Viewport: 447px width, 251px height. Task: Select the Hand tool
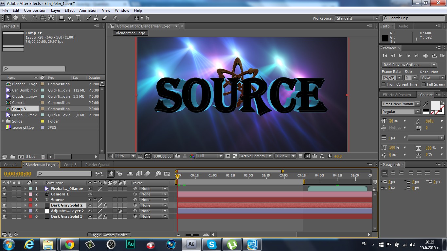point(16,18)
